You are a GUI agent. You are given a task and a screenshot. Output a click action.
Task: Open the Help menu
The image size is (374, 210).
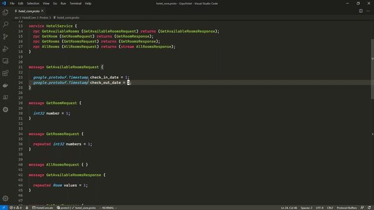(88, 3)
